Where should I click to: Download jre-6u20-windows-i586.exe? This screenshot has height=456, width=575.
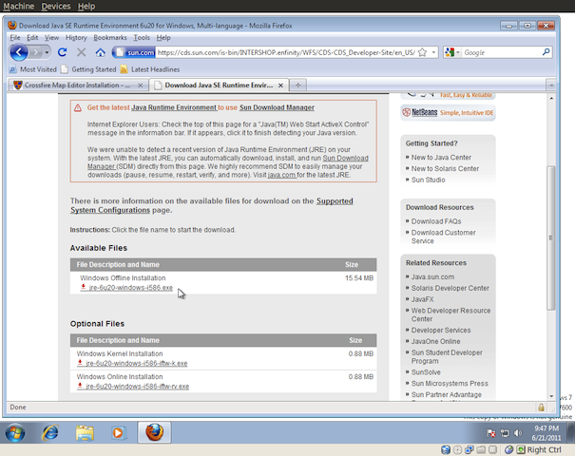[x=130, y=288]
